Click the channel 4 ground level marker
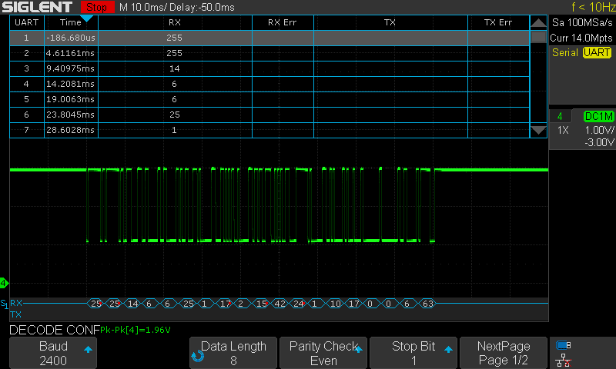Screen dimensions: 616x369 [4, 283]
